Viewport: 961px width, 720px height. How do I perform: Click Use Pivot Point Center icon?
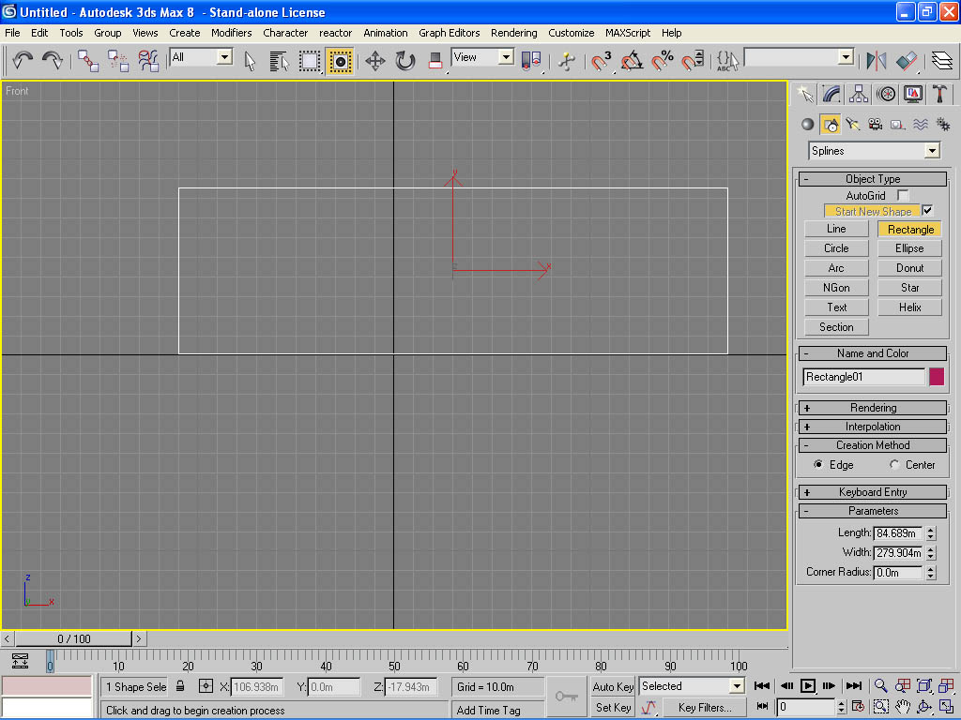click(531, 61)
